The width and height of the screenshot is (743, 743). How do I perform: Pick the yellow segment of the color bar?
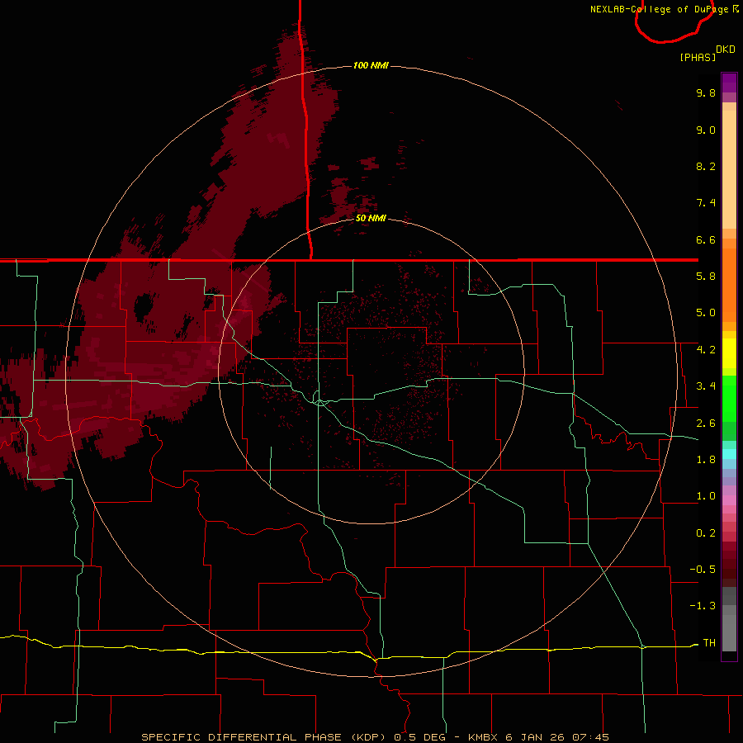pyautogui.click(x=729, y=353)
